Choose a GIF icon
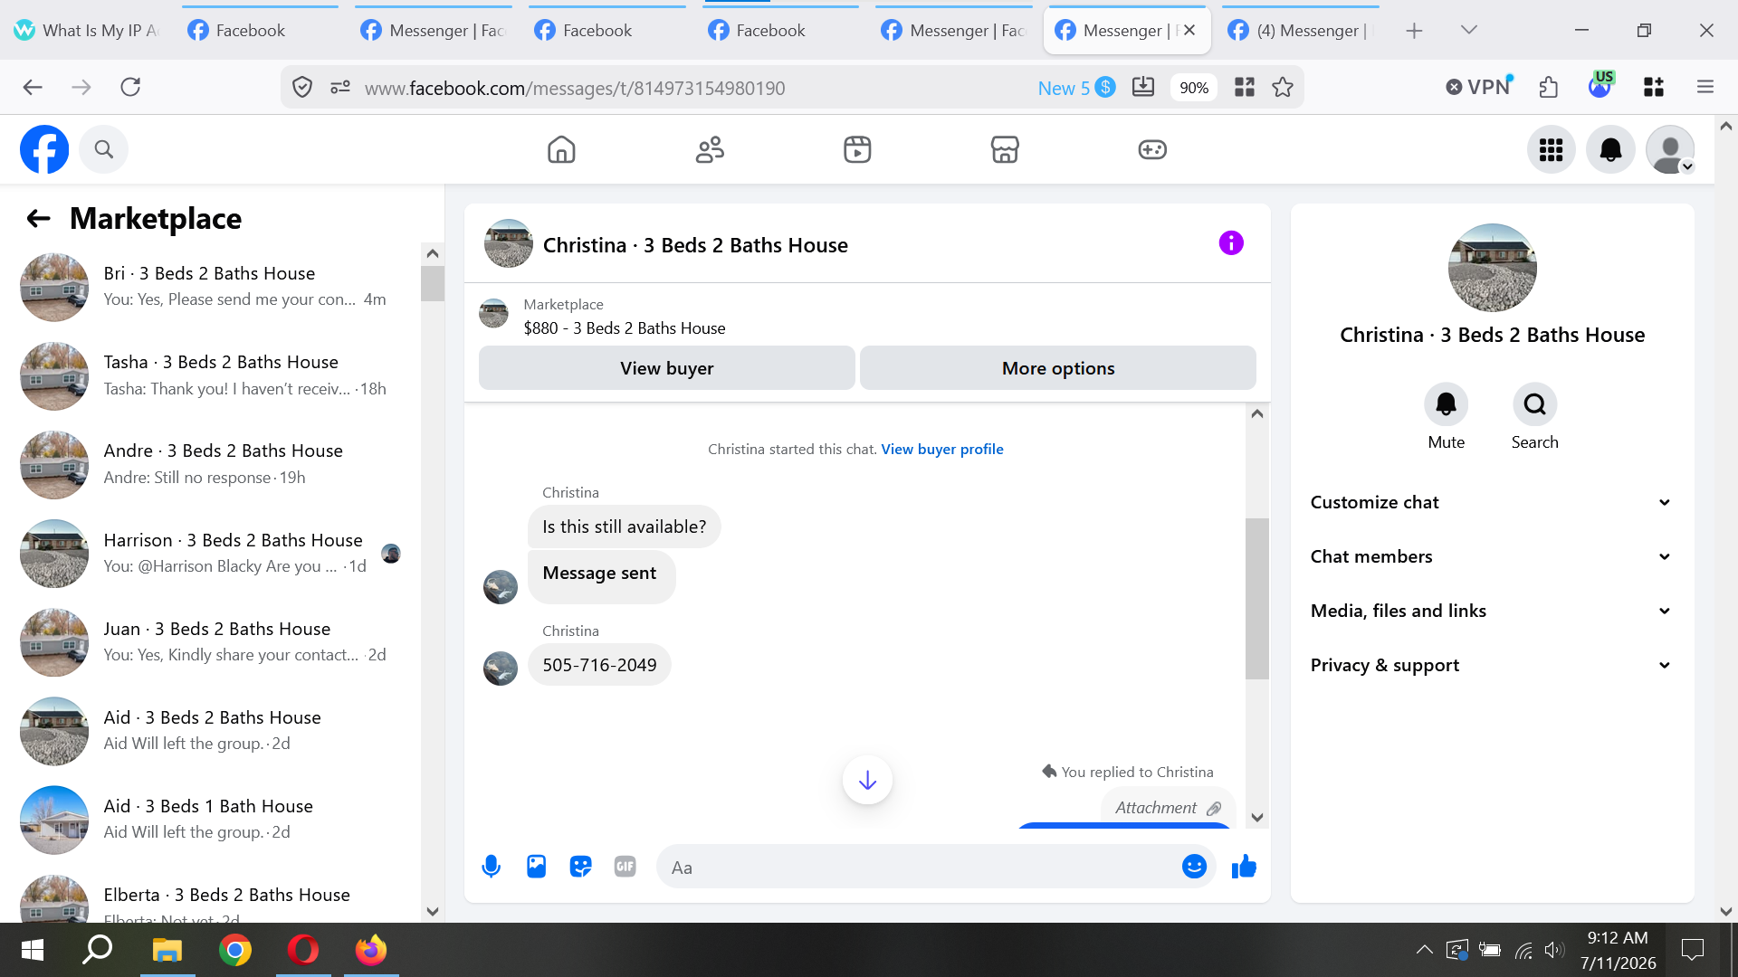 tap(625, 867)
